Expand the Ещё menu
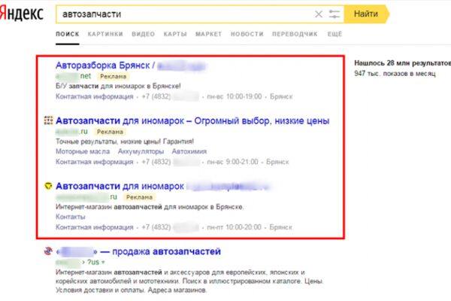The image size is (451, 301). pos(334,34)
